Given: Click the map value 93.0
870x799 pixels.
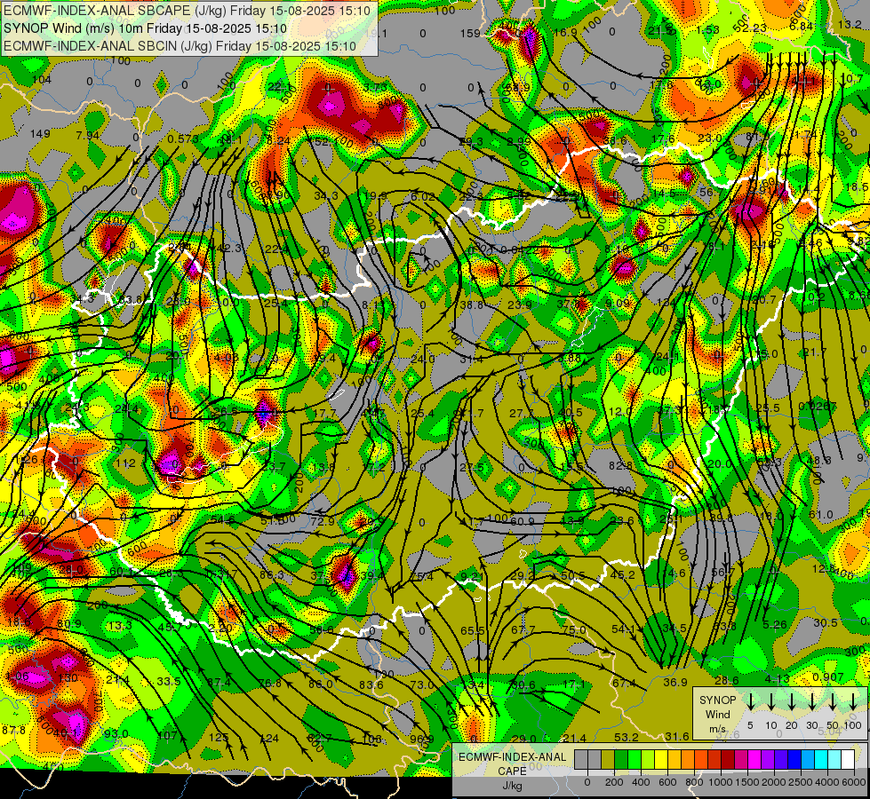Looking at the screenshot, I should pos(116,733).
